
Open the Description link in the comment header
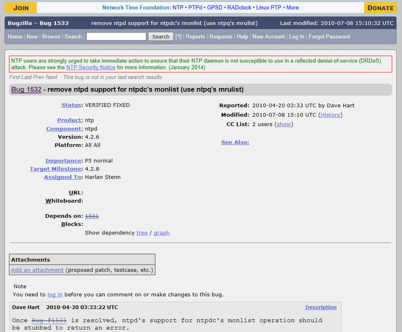pyautogui.click(x=321, y=307)
